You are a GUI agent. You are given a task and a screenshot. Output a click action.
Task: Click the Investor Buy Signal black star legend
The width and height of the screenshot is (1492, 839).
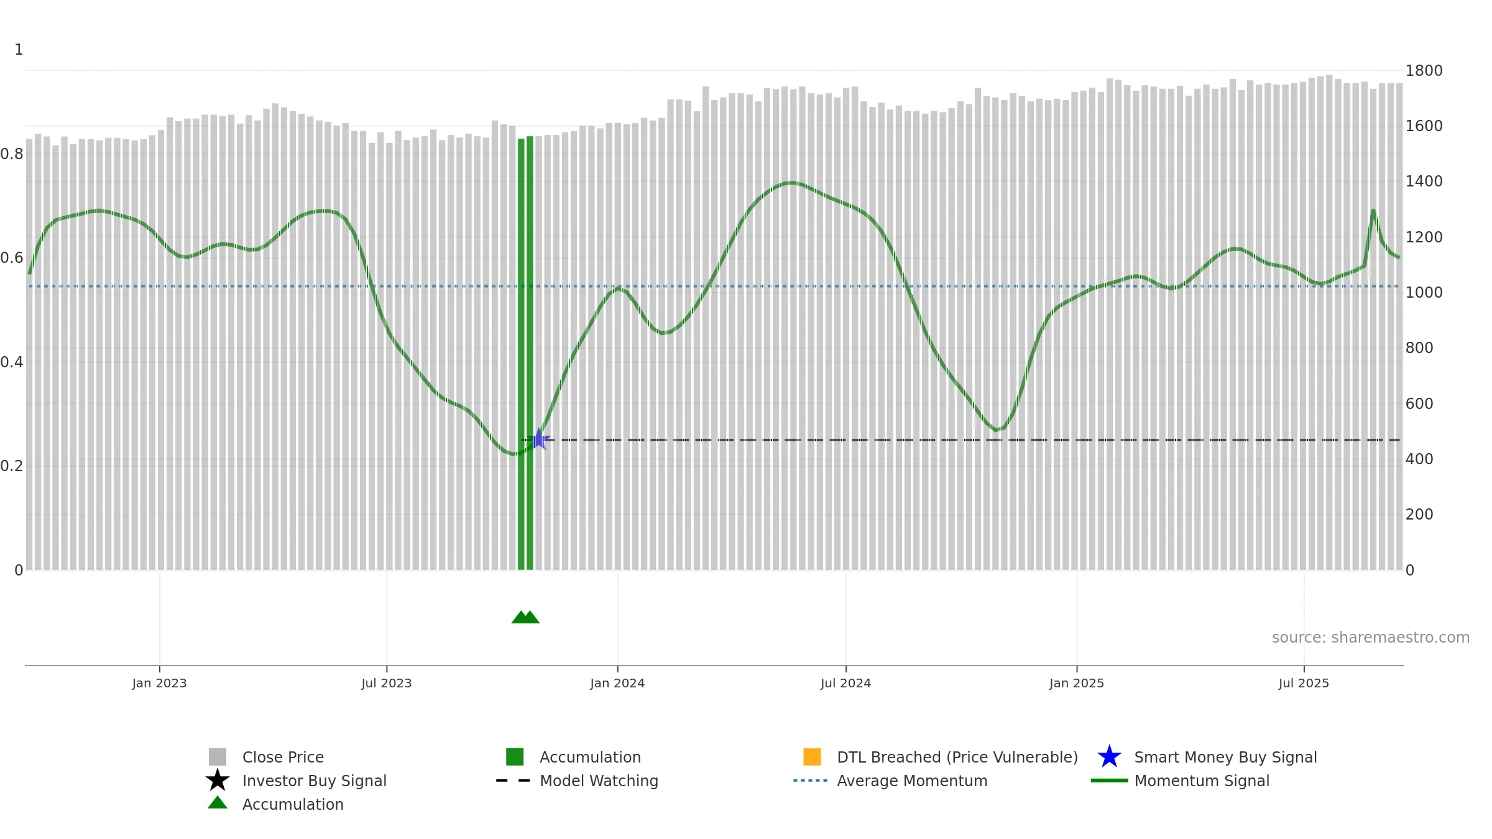pyautogui.click(x=218, y=781)
